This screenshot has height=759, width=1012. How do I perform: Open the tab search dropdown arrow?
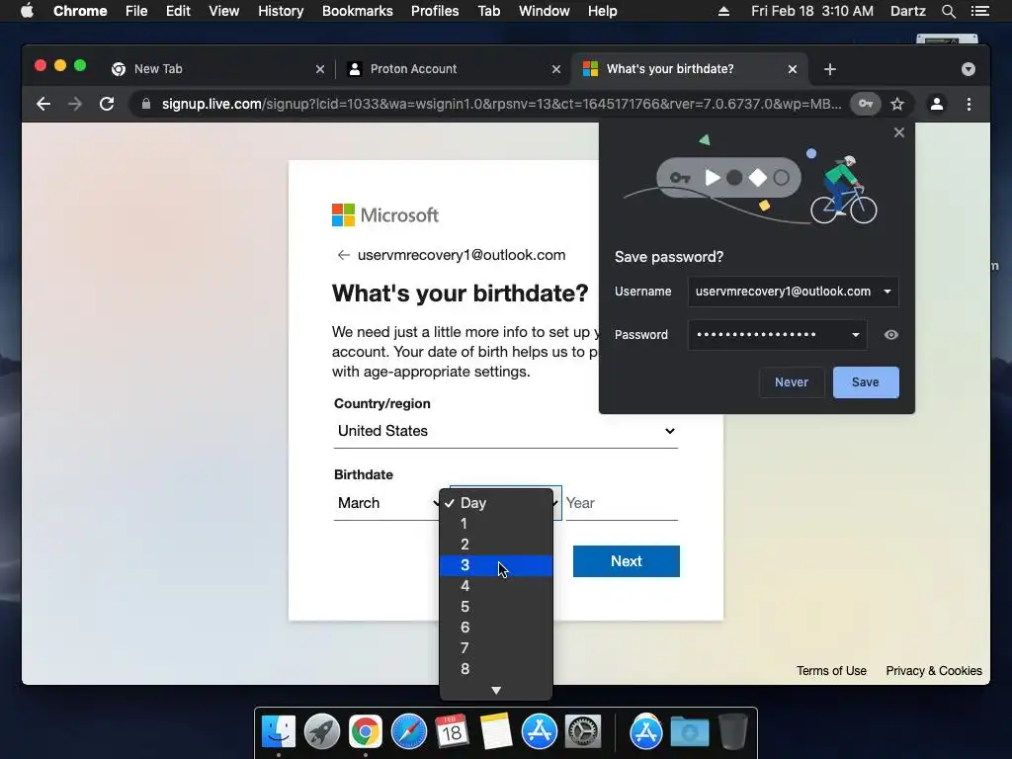coord(969,69)
